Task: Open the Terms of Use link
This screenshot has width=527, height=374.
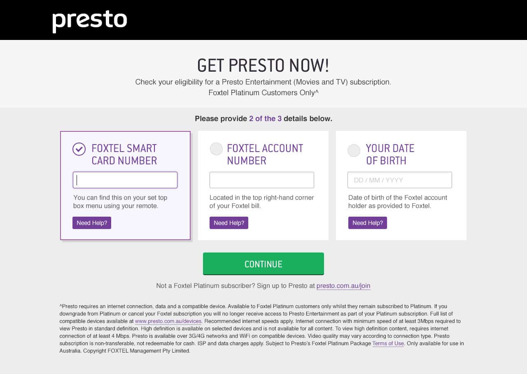Action: coord(388,344)
